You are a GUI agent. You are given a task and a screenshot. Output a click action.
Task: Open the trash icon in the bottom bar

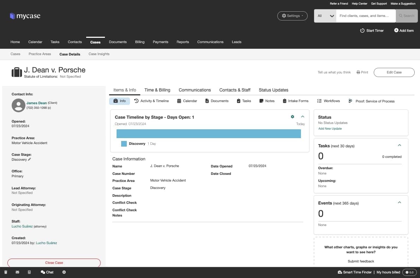(x=6, y=272)
